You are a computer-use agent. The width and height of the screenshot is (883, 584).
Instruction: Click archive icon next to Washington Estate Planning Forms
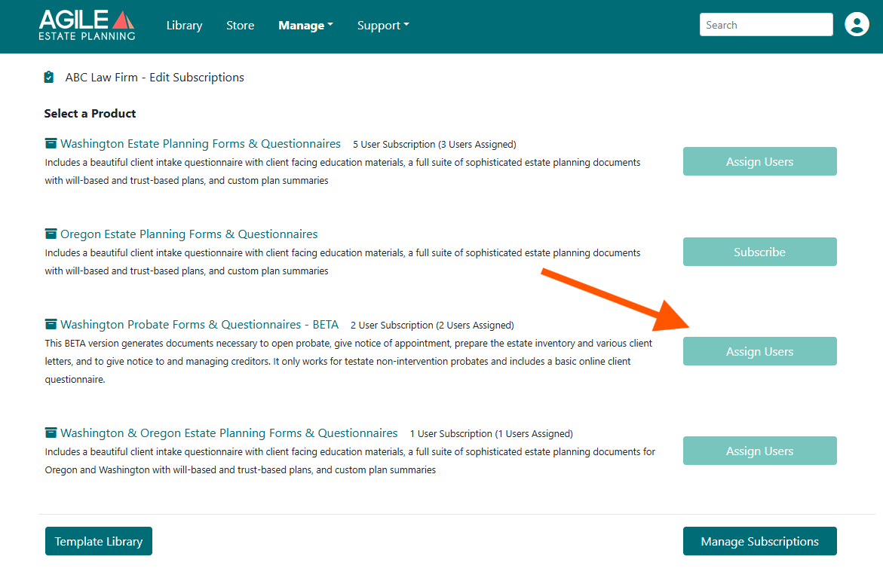[51, 143]
